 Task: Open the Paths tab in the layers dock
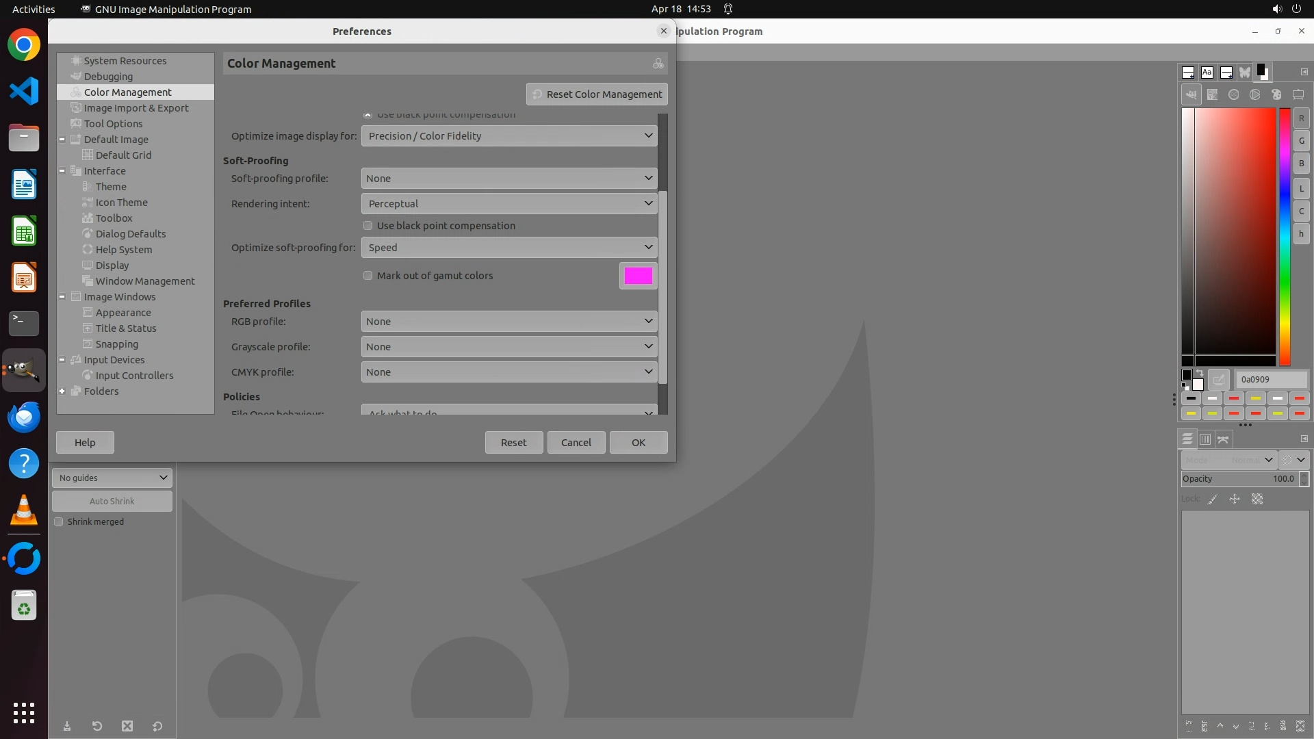click(x=1223, y=439)
